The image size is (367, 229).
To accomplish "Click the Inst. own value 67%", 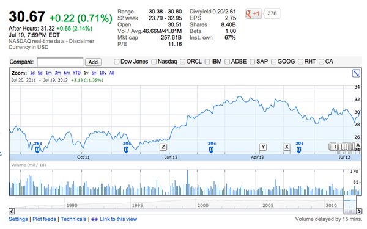I will point(230,38).
